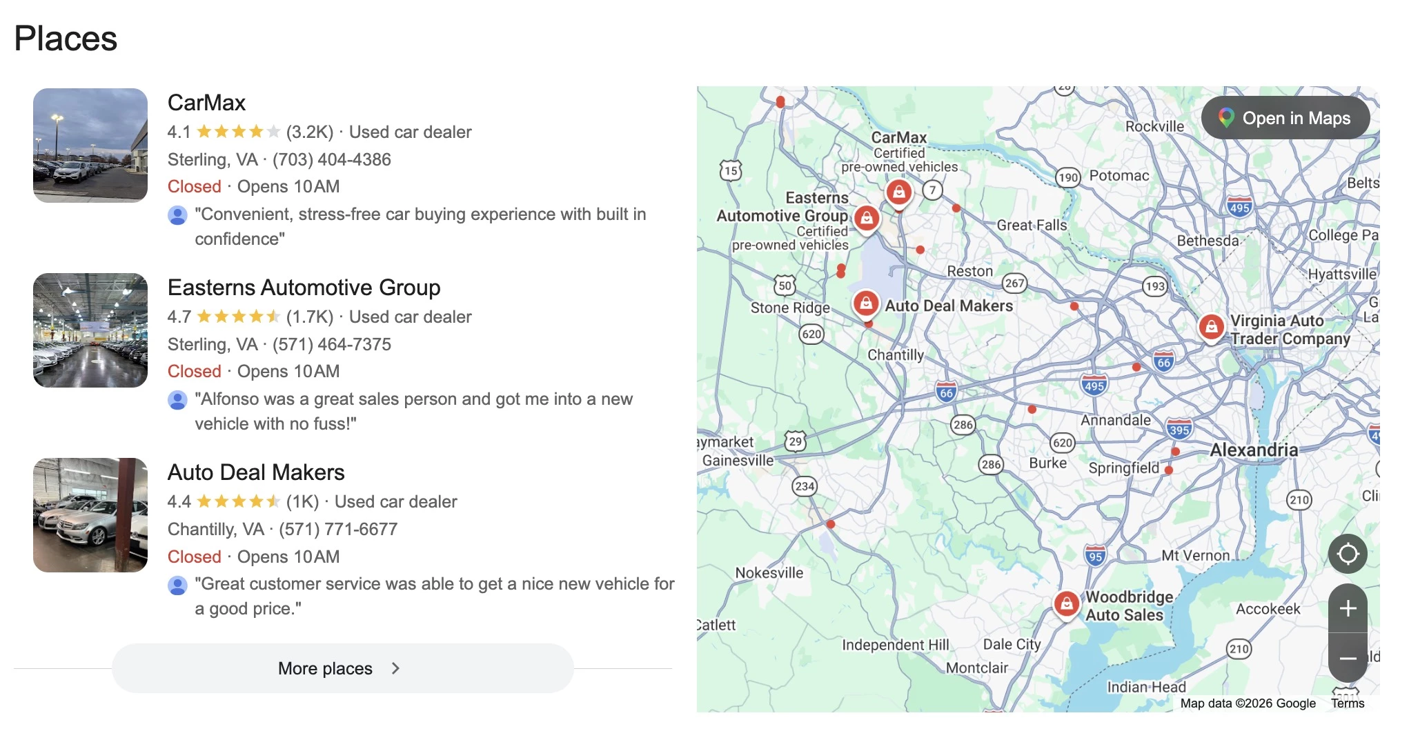
Task: Click the Terms link on the map
Action: point(1348,703)
